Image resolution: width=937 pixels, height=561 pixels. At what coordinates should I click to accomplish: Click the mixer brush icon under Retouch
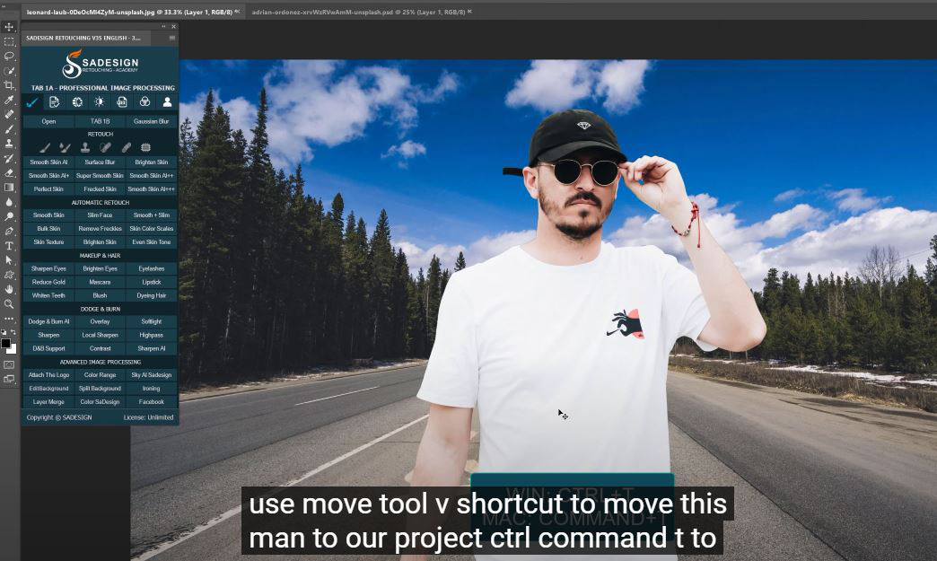pos(66,147)
